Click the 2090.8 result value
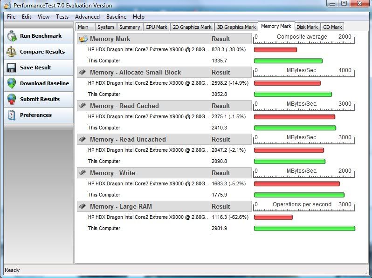 pos(219,161)
